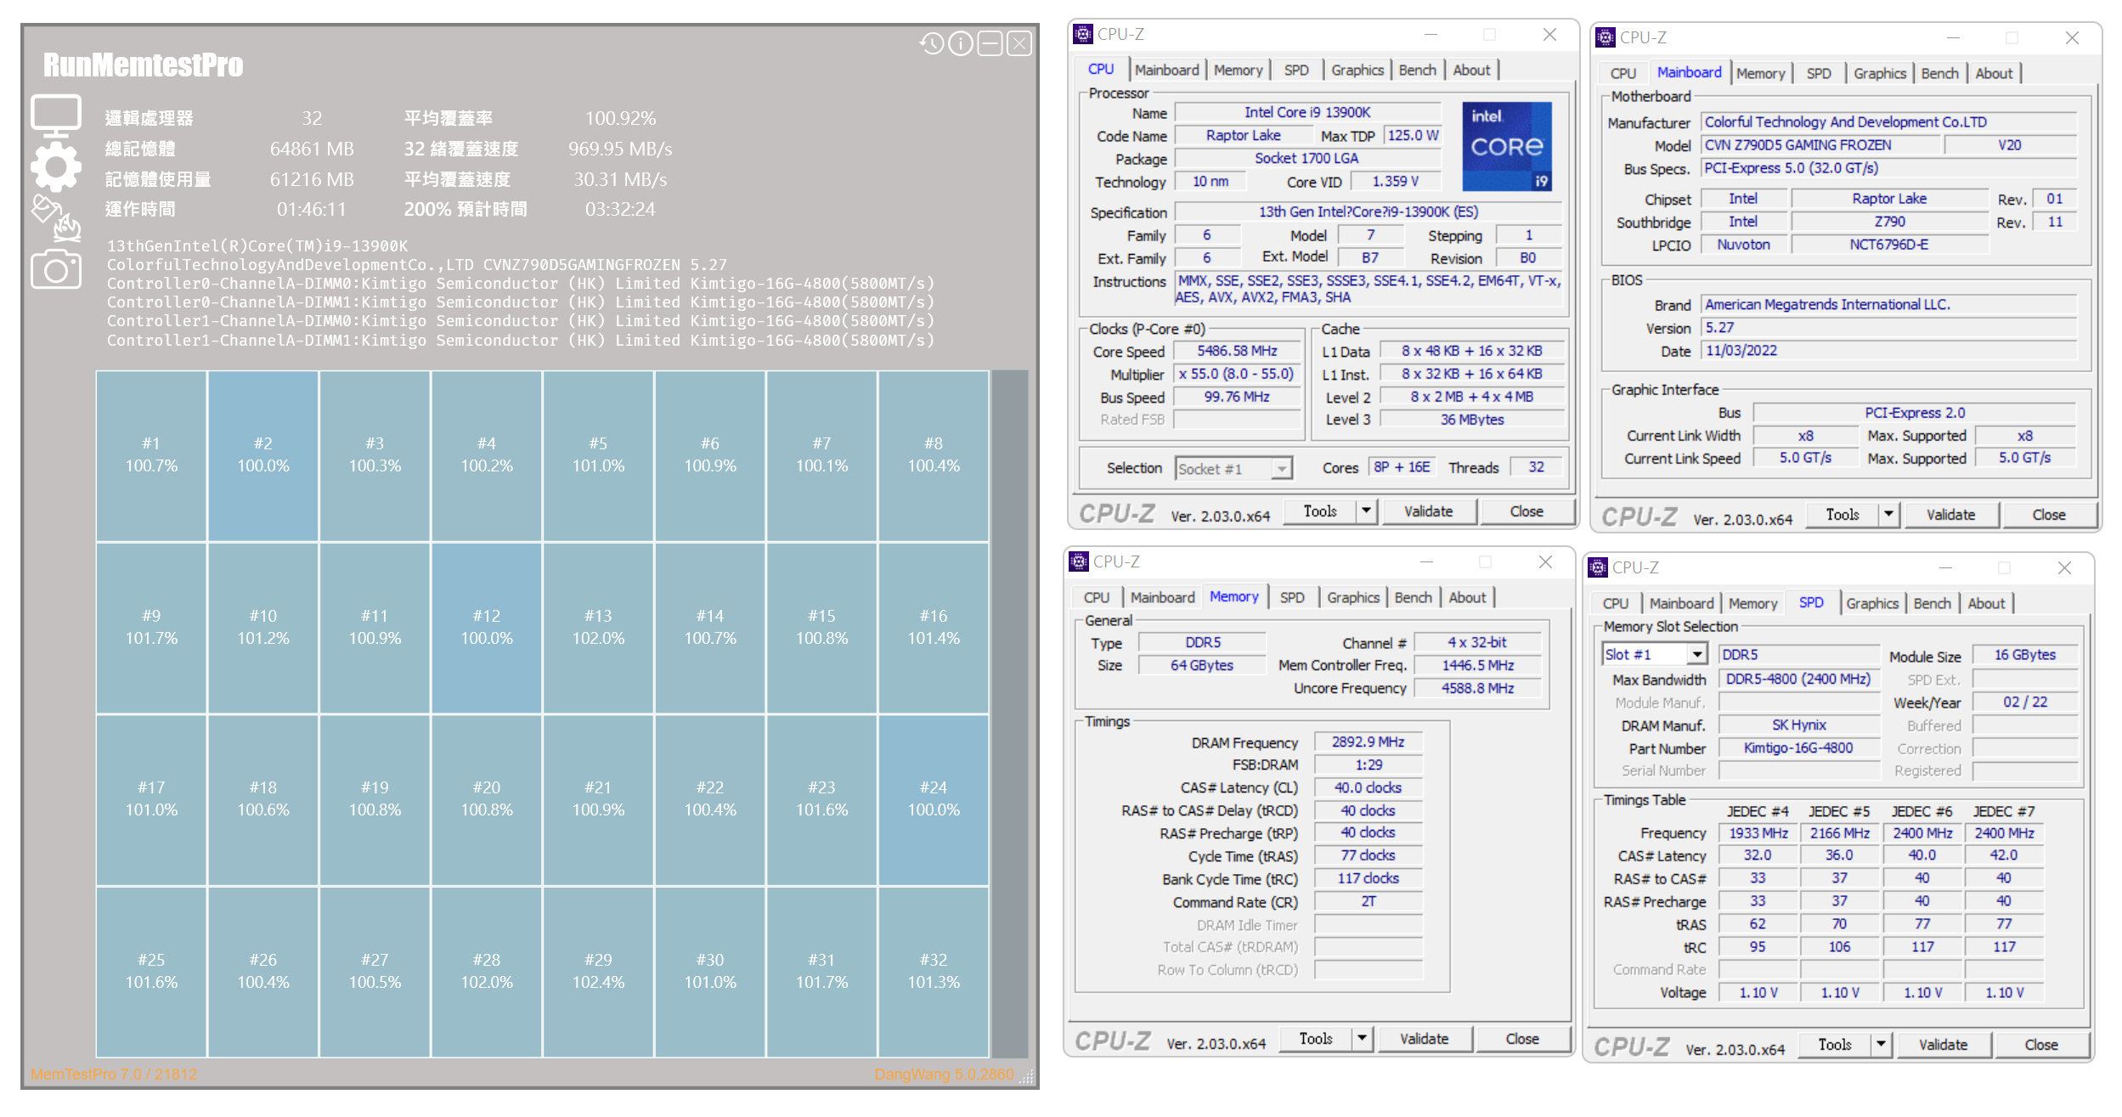
Task: Click the DRAM Manuf. SK Hynix field
Action: (1798, 725)
